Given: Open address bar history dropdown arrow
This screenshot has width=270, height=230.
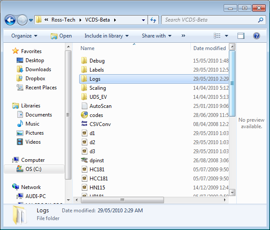Looking at the screenshot, I should pos(144,20).
